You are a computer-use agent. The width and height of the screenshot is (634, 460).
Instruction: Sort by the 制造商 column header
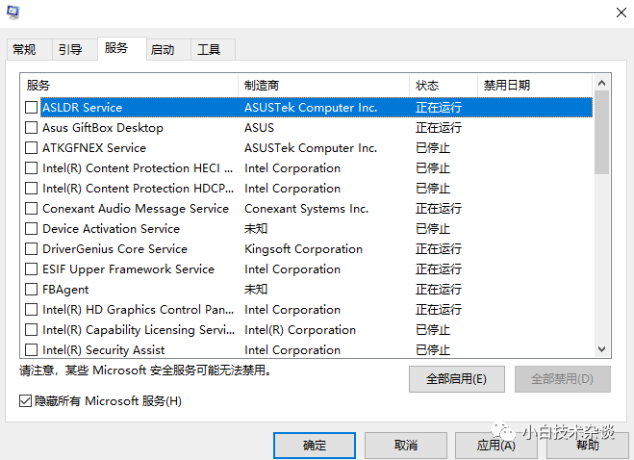point(324,86)
